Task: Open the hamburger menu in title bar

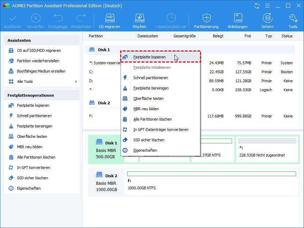Action: [x=267, y=6]
